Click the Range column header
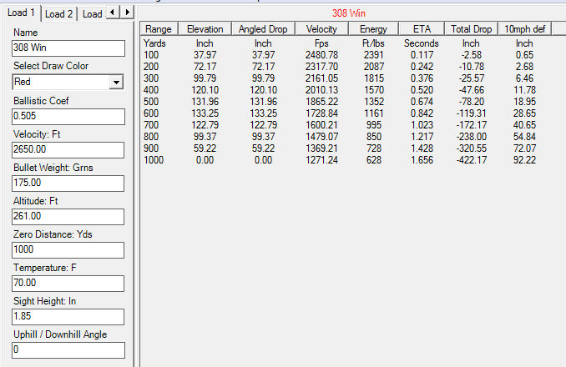The height and width of the screenshot is (367, 566). (x=159, y=29)
